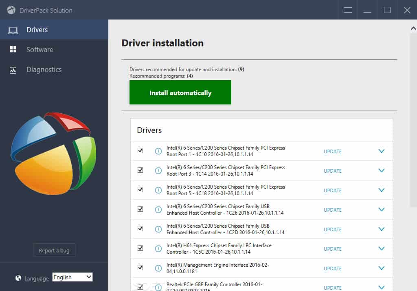
Task: Uncheck Realtek PCIe GBE Family Controller driver
Action: (x=140, y=287)
